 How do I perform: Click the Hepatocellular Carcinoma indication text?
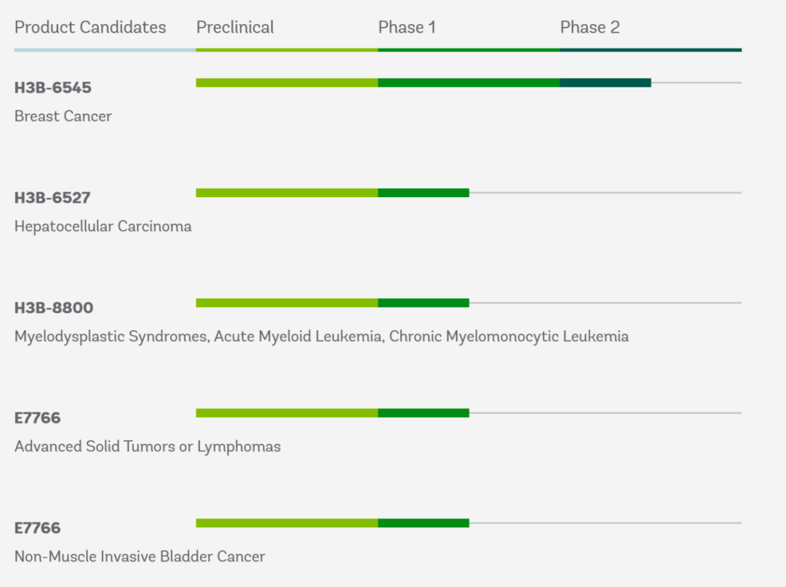tap(103, 226)
